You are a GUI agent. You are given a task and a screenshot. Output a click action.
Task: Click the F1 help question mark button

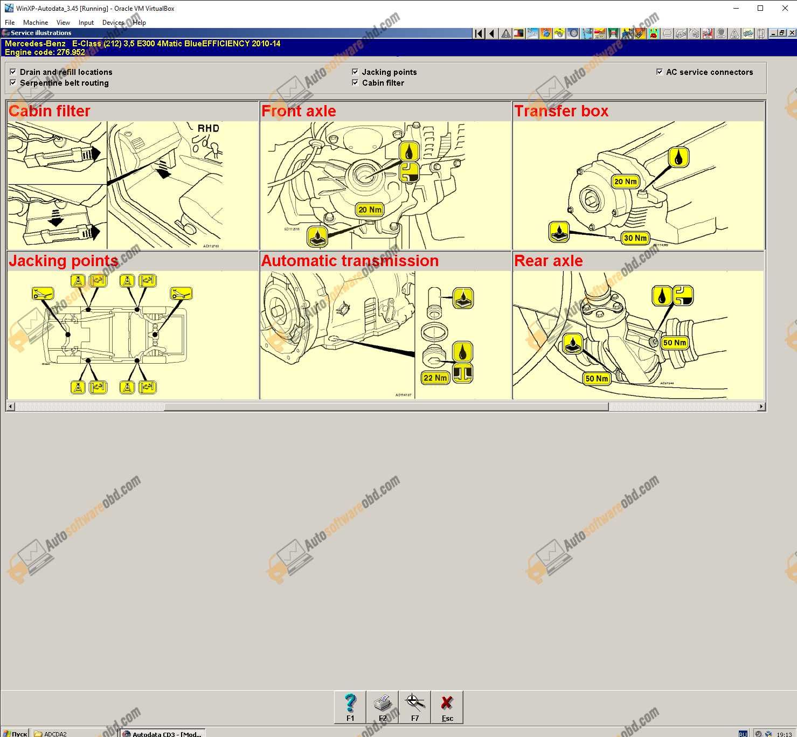[x=350, y=707]
